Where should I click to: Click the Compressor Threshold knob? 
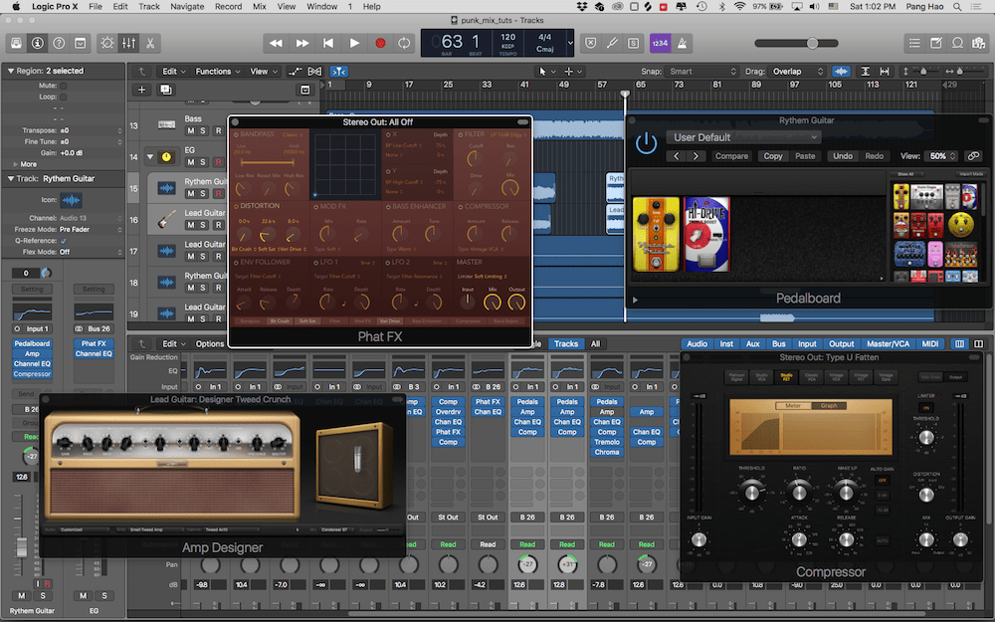coord(752,491)
